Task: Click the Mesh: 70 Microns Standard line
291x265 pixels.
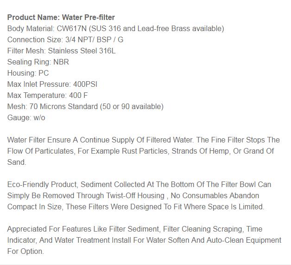Action: (x=85, y=106)
